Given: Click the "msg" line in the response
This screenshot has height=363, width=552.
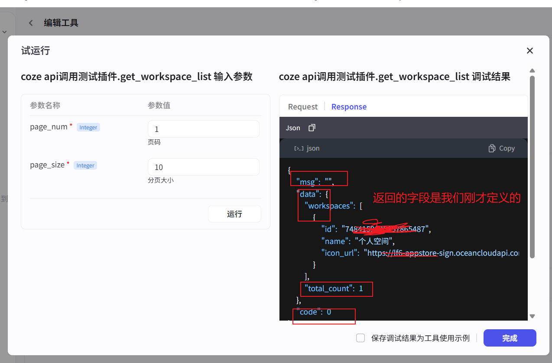Looking at the screenshot, I should coord(315,182).
